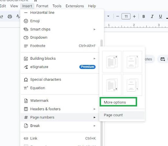Image resolution: width=168 pixels, height=146 pixels.
Task: Expand the Building blocks submenu arrow
Action: [x=94, y=58]
